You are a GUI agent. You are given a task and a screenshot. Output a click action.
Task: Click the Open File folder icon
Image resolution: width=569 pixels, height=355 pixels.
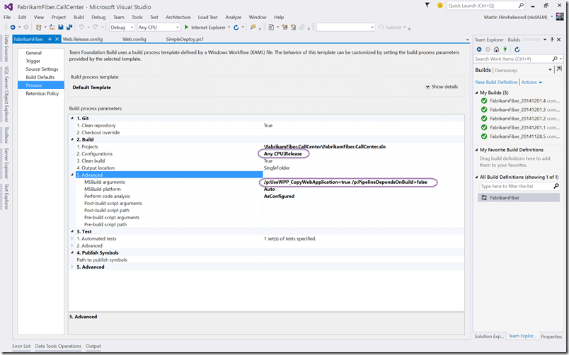(x=52, y=27)
